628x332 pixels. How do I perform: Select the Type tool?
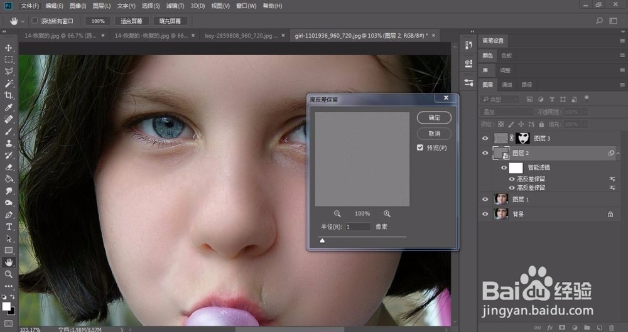(x=8, y=227)
